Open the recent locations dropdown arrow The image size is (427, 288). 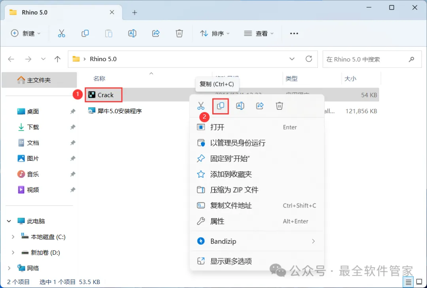pos(43,59)
